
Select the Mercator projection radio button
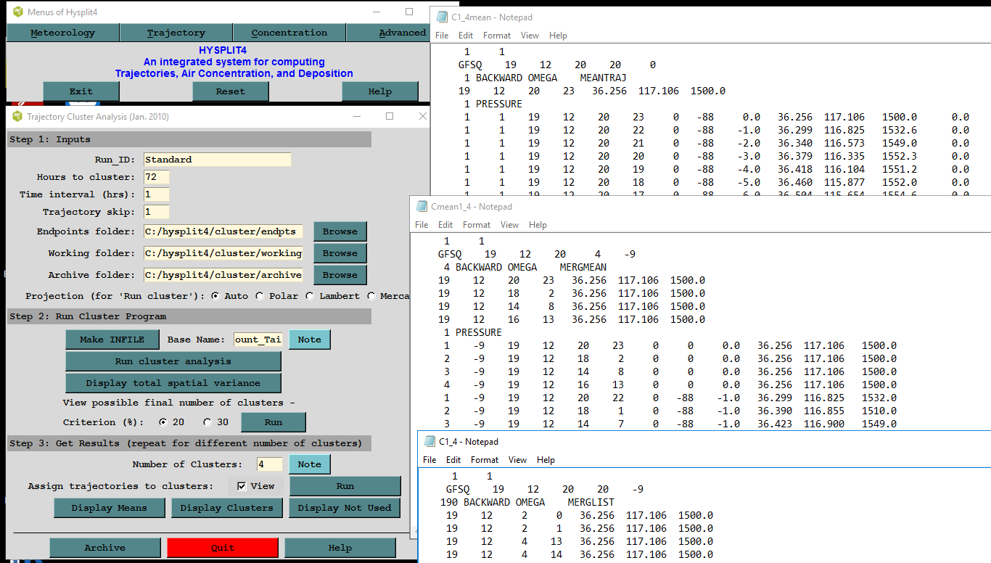[x=371, y=296]
